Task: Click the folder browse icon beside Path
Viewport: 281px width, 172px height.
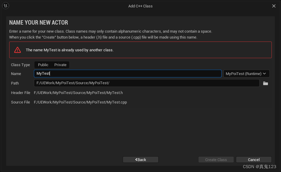Action: pyautogui.click(x=265, y=83)
